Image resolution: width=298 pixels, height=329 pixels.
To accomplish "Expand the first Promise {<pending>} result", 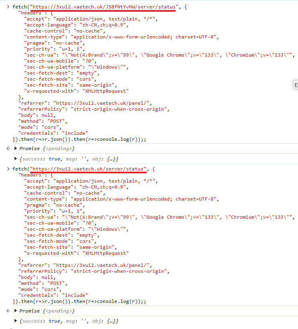I will [16, 148].
